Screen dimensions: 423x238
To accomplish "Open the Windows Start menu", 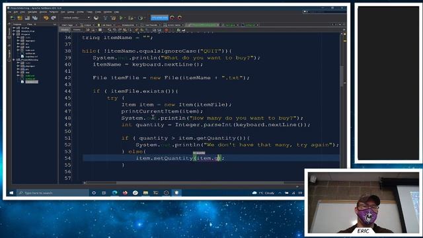I will tap(11, 192).
